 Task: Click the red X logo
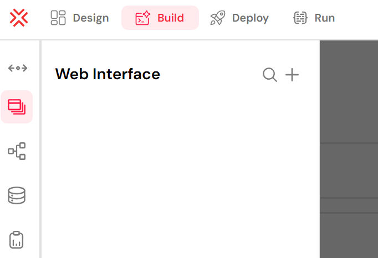pyautogui.click(x=19, y=18)
